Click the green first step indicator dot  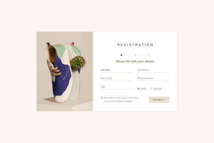pyautogui.click(x=121, y=55)
